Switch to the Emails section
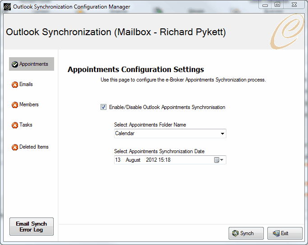This screenshot has width=308, height=245. [x=26, y=84]
